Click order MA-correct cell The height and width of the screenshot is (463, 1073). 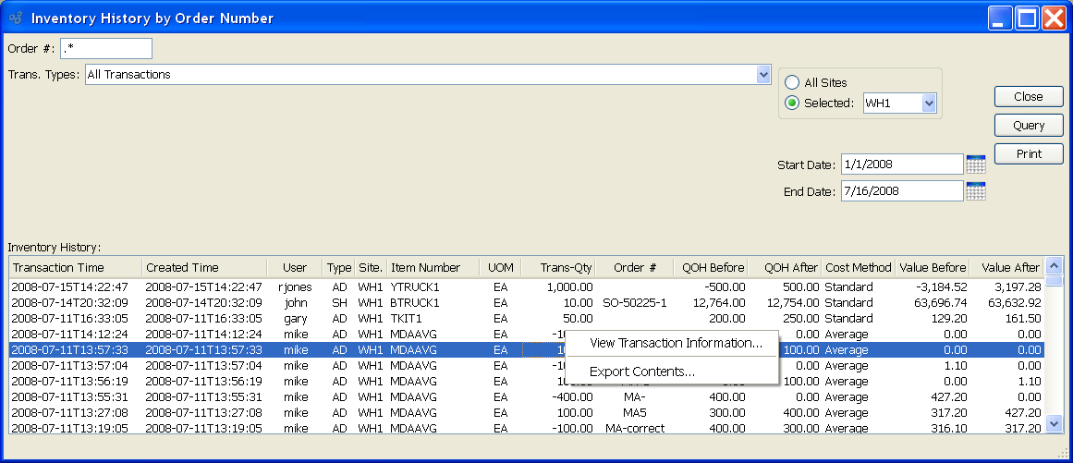click(x=635, y=428)
